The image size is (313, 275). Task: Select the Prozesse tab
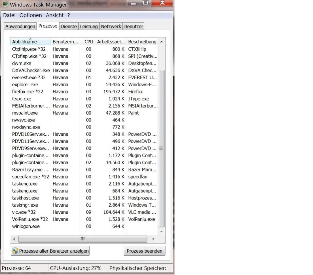48,26
